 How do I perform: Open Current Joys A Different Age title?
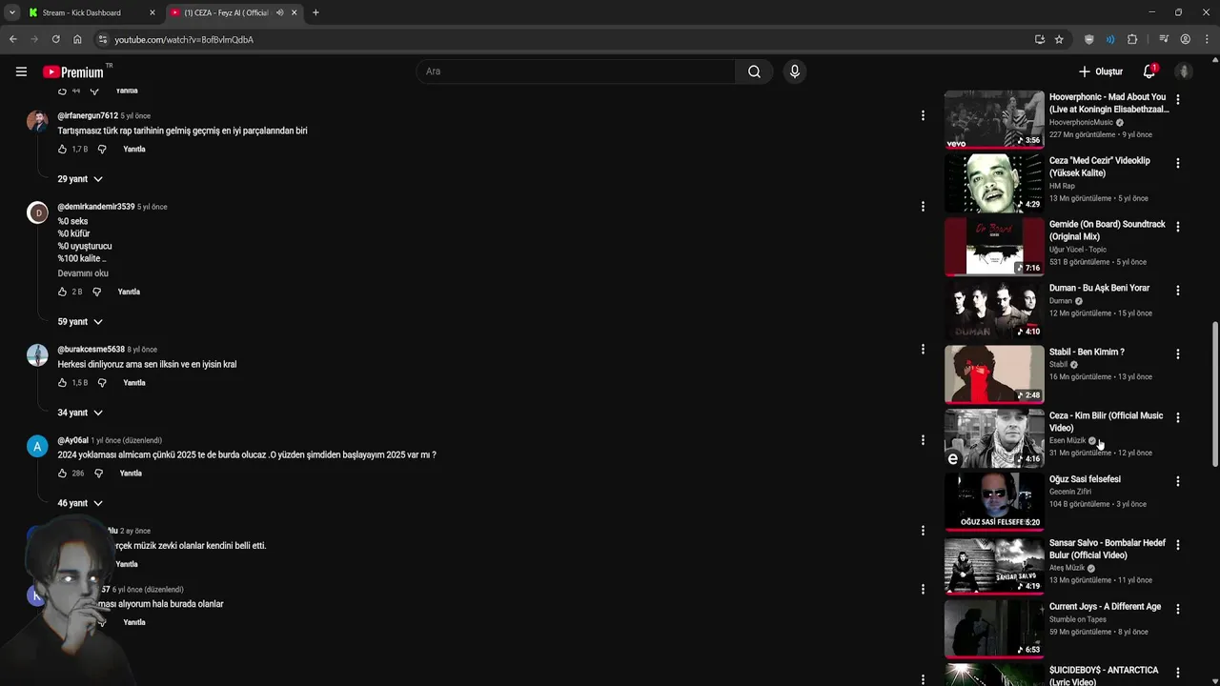(x=1105, y=607)
